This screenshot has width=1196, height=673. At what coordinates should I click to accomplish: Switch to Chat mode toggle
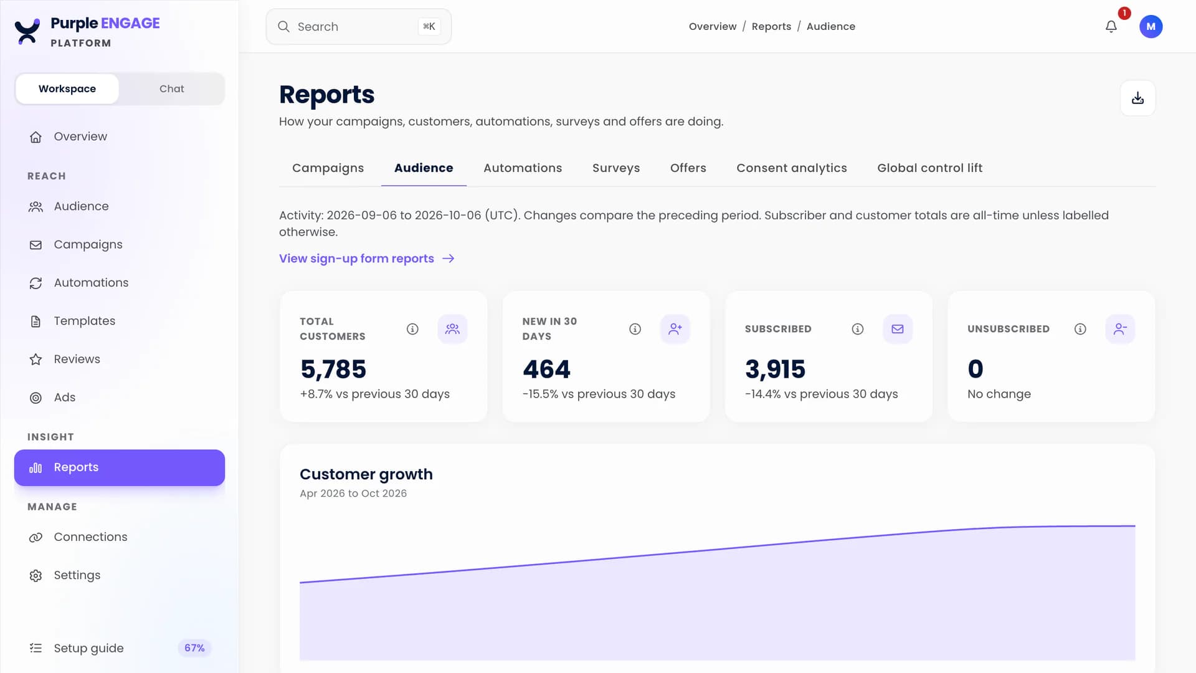point(171,88)
